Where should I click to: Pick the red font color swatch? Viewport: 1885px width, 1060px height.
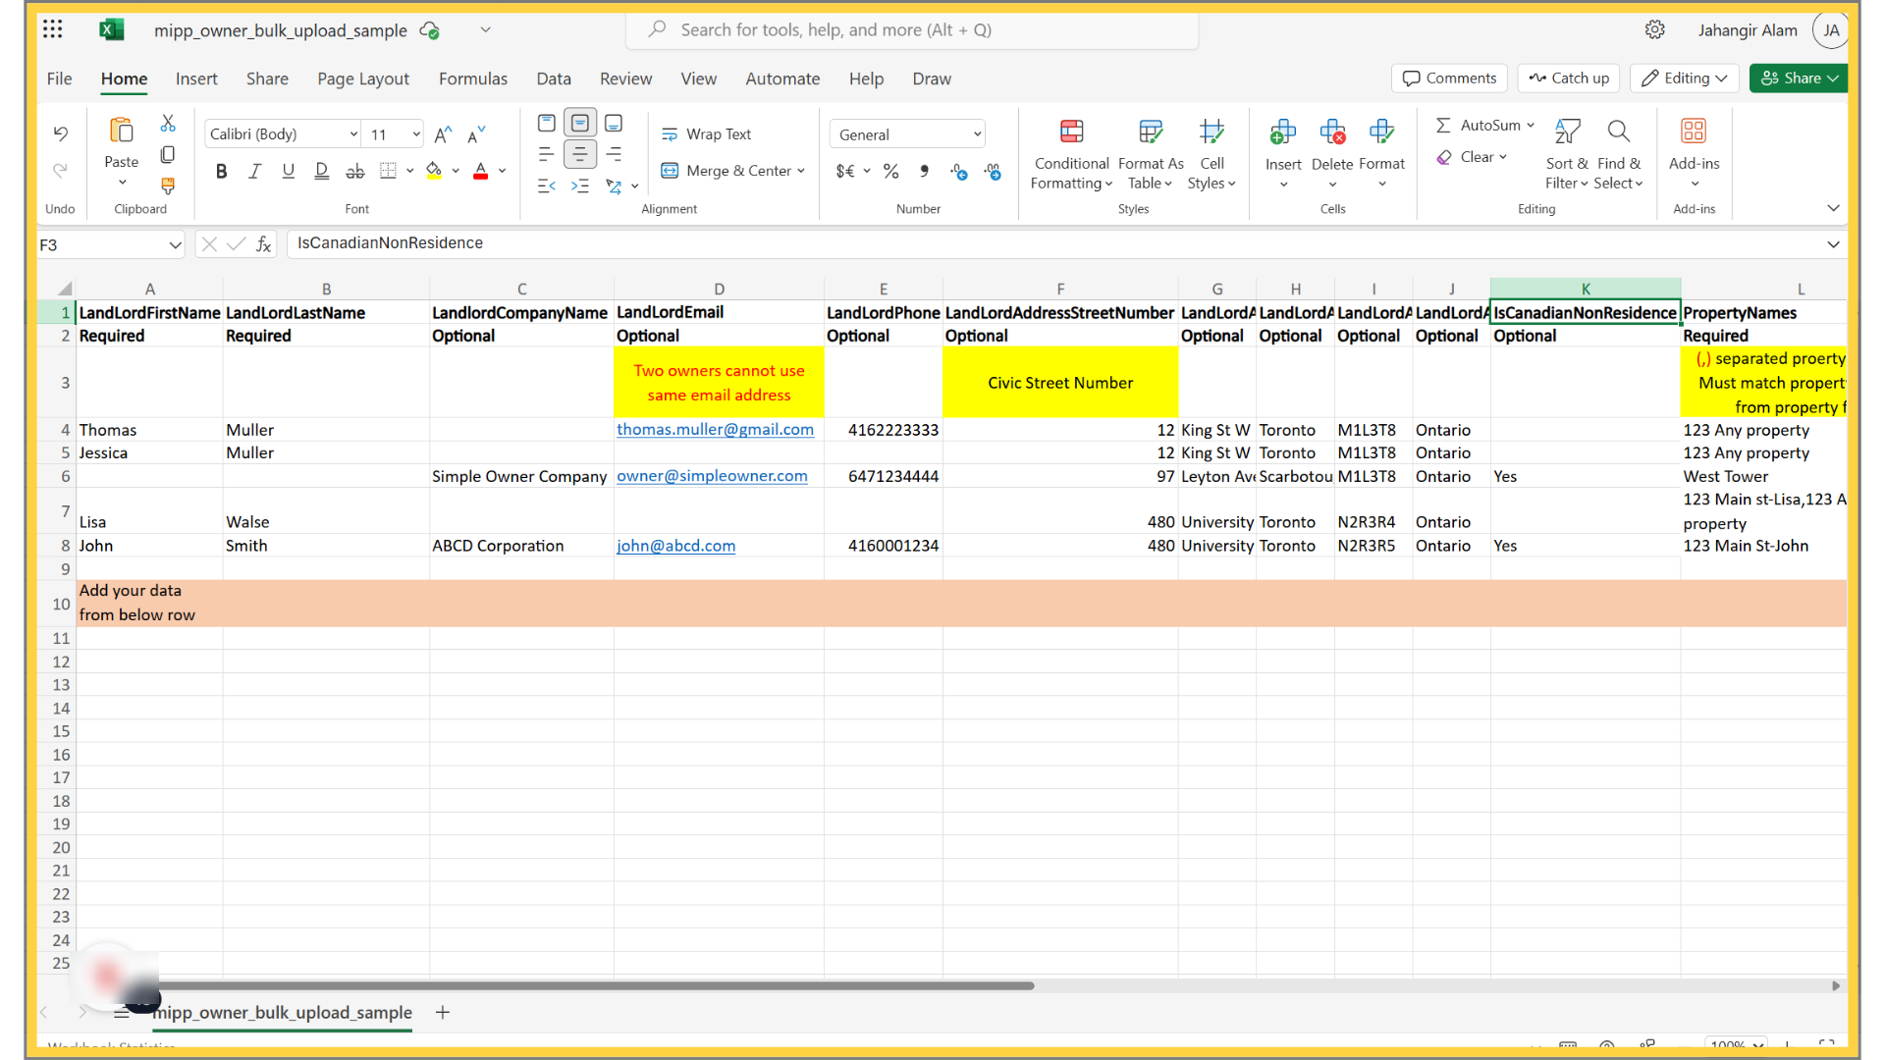pos(481,171)
